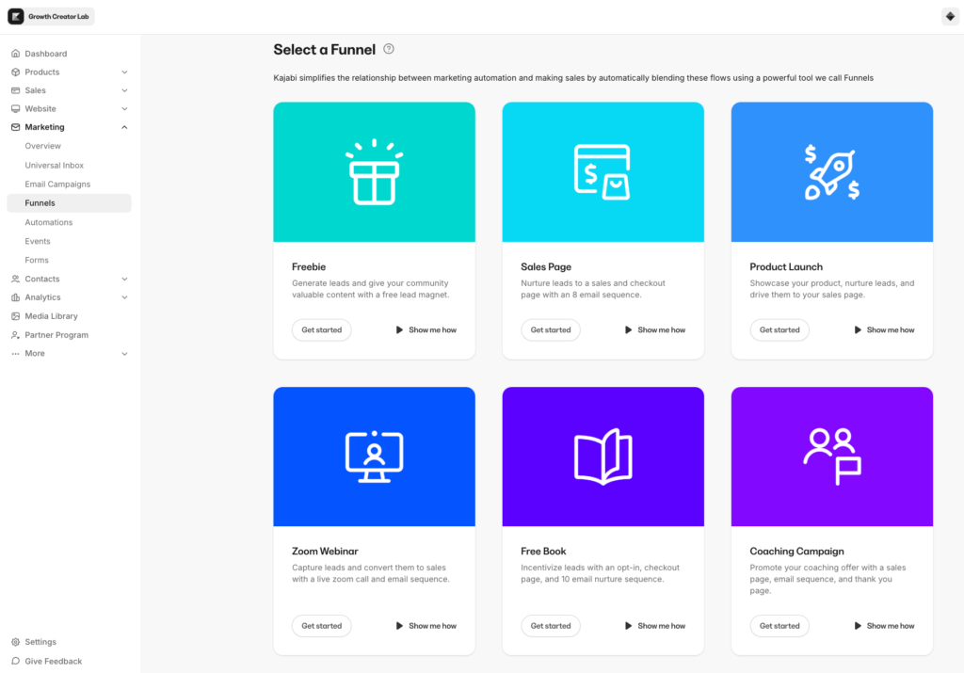This screenshot has height=673, width=964.
Task: Click the play icon for Freebie Show me how
Action: [x=399, y=330]
